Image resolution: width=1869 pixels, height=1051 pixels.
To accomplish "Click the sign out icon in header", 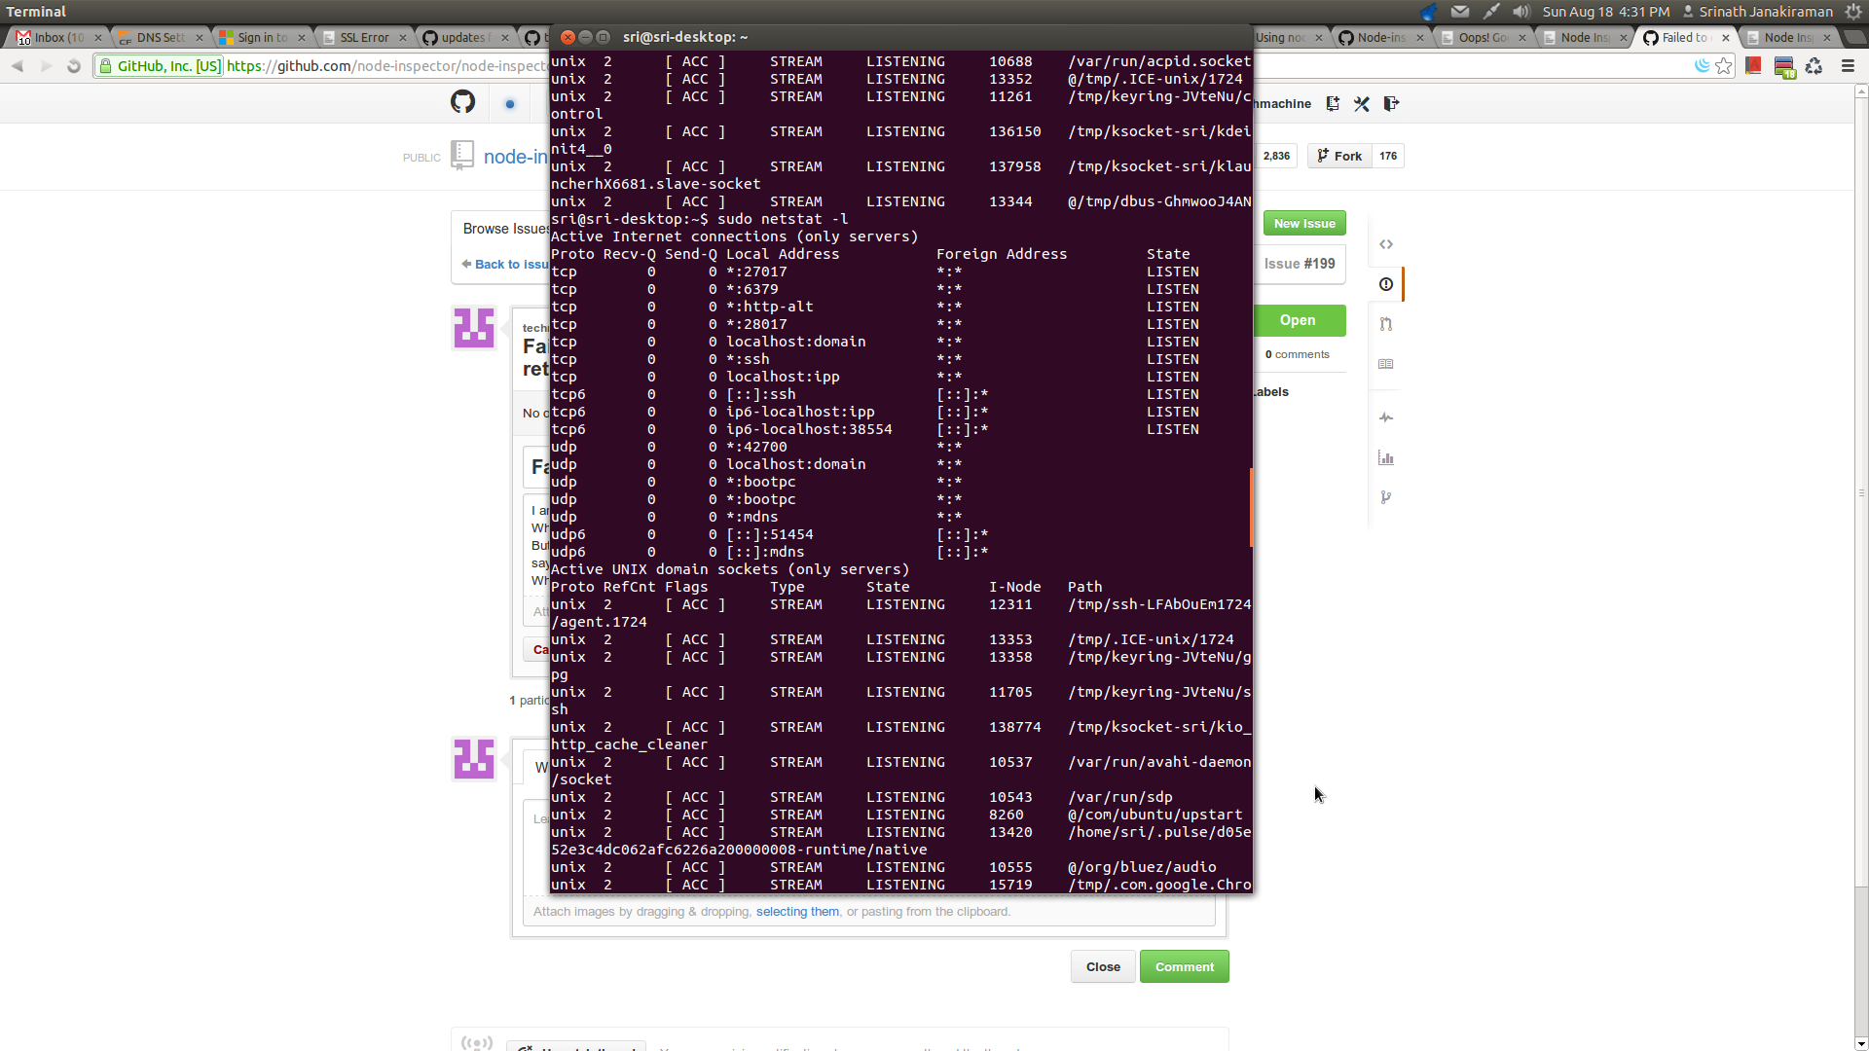I will [1391, 104].
